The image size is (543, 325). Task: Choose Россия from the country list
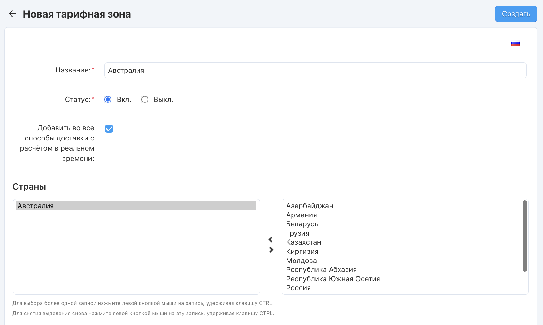(x=298, y=288)
